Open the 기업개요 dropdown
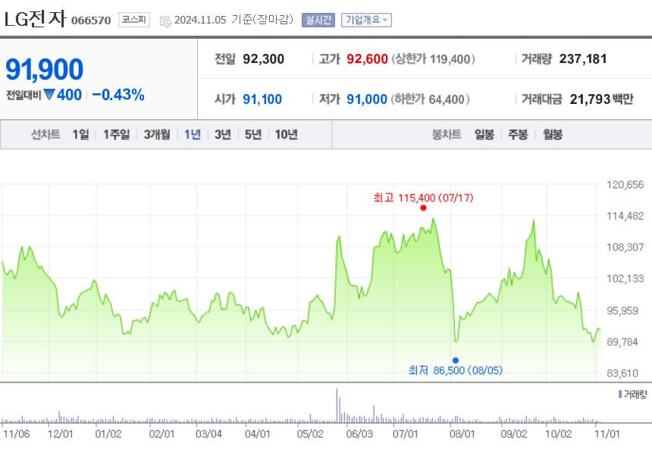Image resolution: width=652 pixels, height=450 pixels. click(366, 20)
